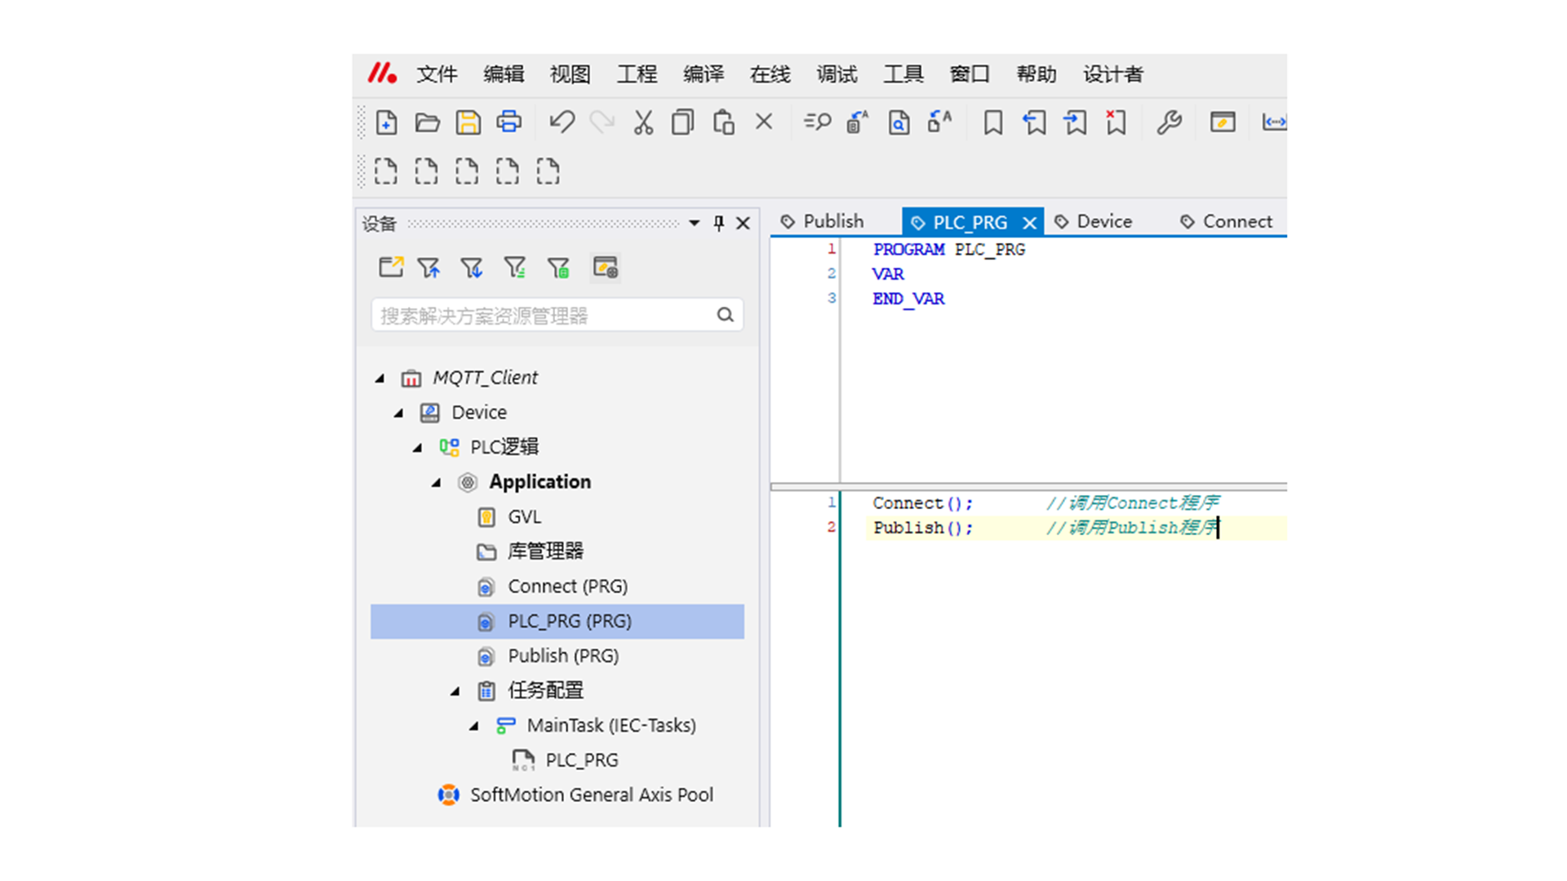Image resolution: width=1567 pixels, height=881 pixels.
Task: Click the Redo arrow icon
Action: [x=602, y=122]
